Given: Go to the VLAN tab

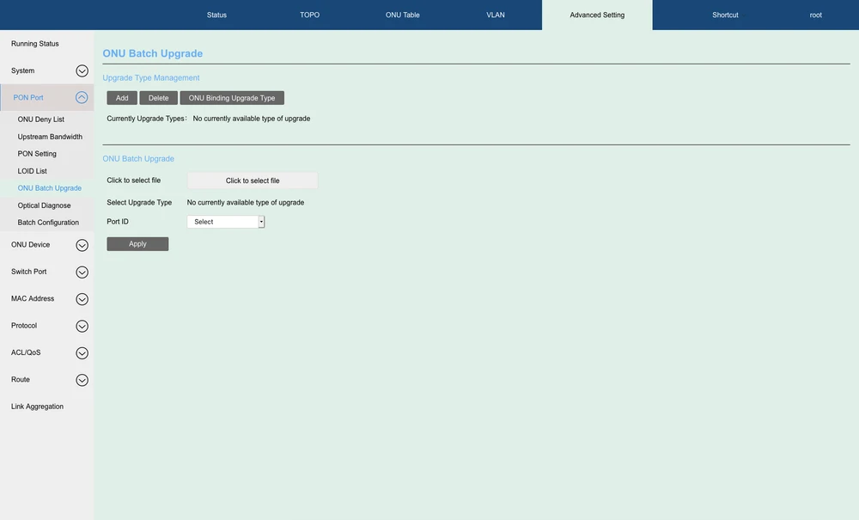Looking at the screenshot, I should tap(496, 15).
